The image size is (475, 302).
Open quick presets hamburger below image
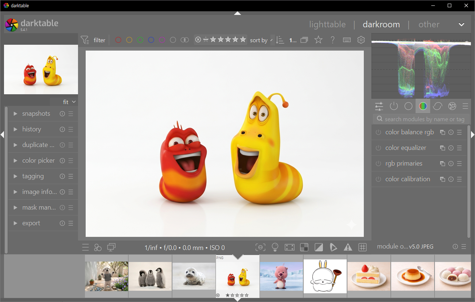click(85, 247)
